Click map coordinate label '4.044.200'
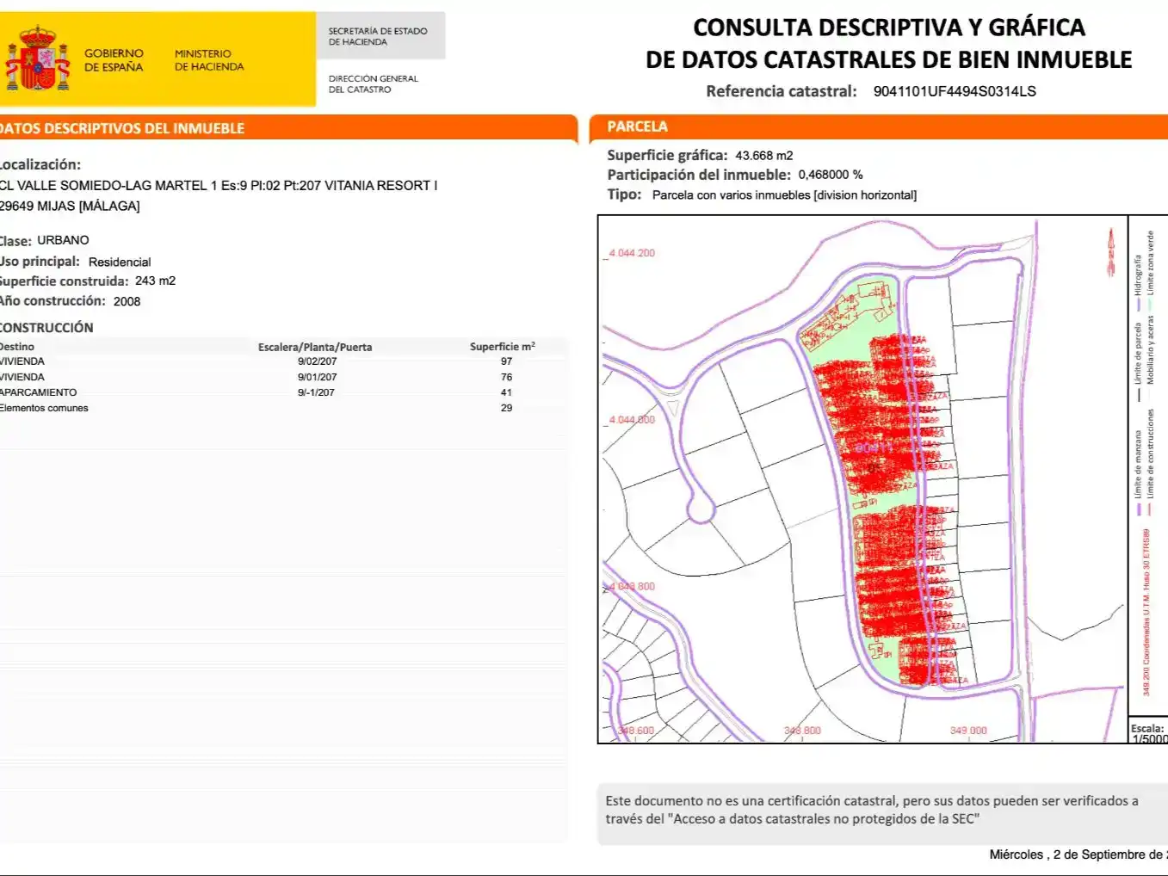 point(632,253)
